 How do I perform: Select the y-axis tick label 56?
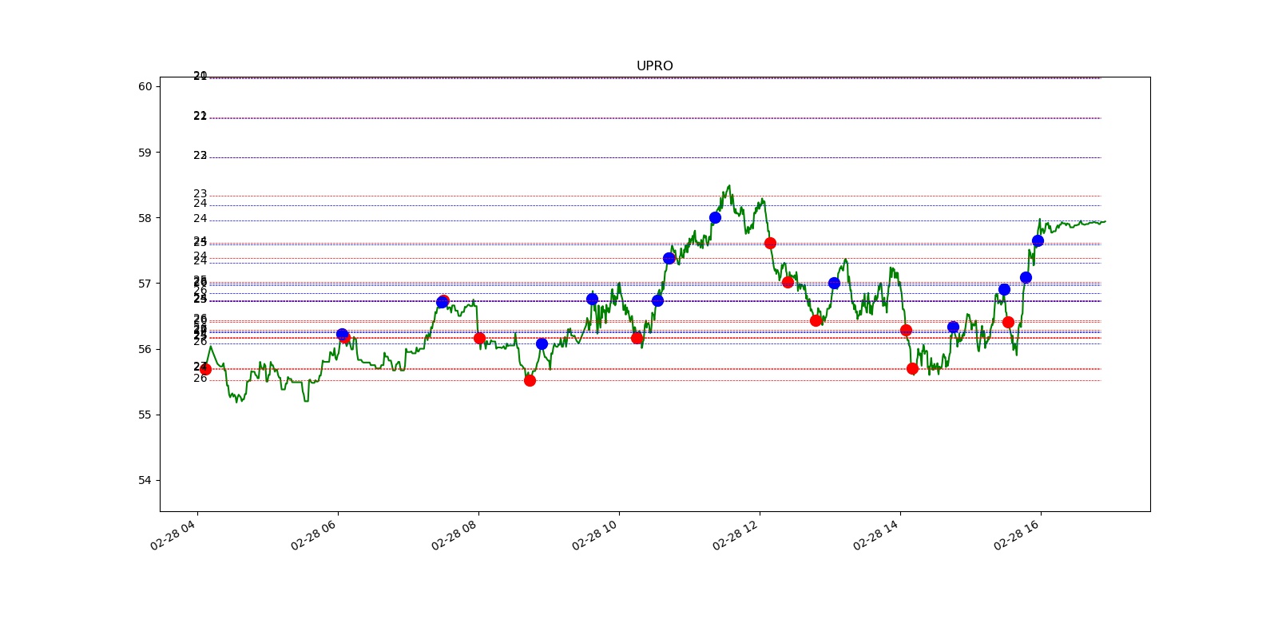(145, 349)
